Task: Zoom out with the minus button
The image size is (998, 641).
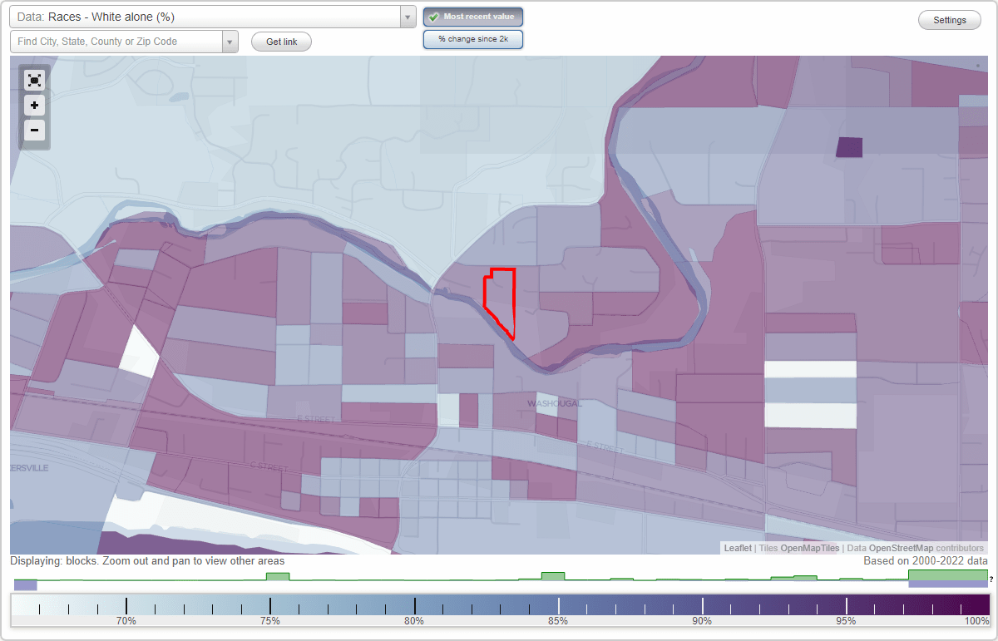Action: coord(34,130)
